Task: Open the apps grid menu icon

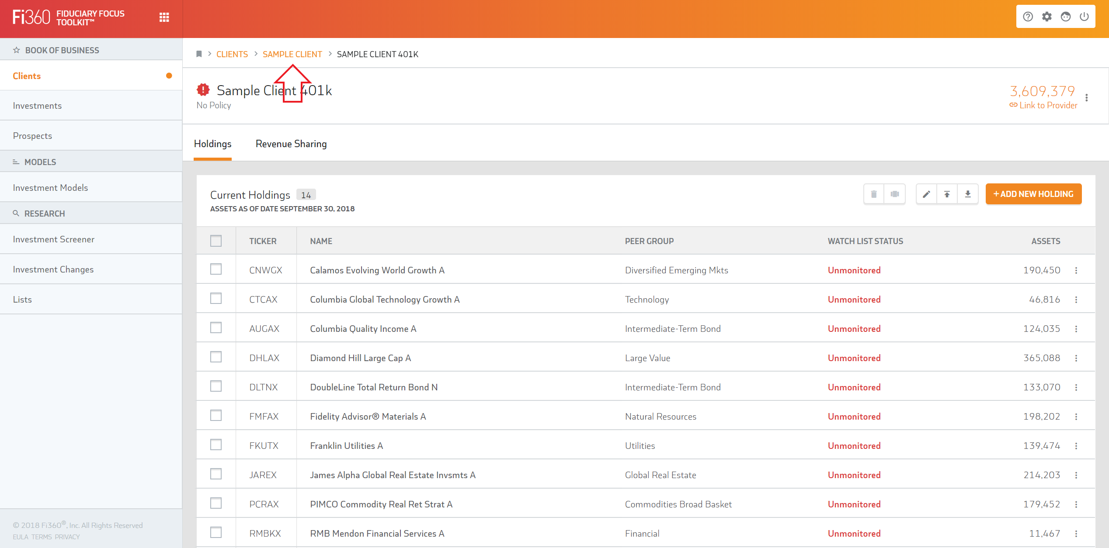Action: click(x=164, y=17)
